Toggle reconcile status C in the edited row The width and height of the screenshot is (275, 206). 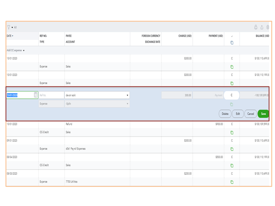[232, 95]
